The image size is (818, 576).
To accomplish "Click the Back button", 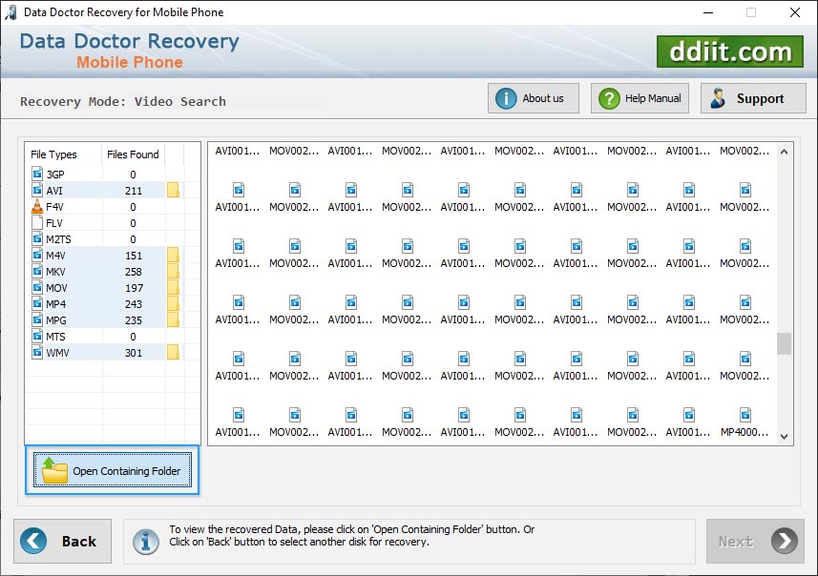I will point(61,541).
